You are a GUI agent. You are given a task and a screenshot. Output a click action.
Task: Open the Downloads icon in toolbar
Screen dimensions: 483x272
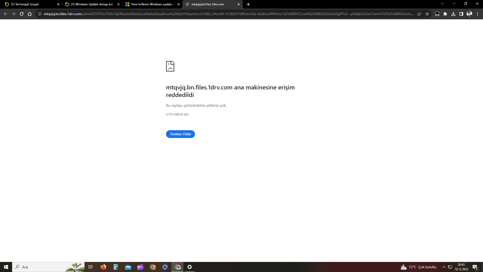coord(453,14)
